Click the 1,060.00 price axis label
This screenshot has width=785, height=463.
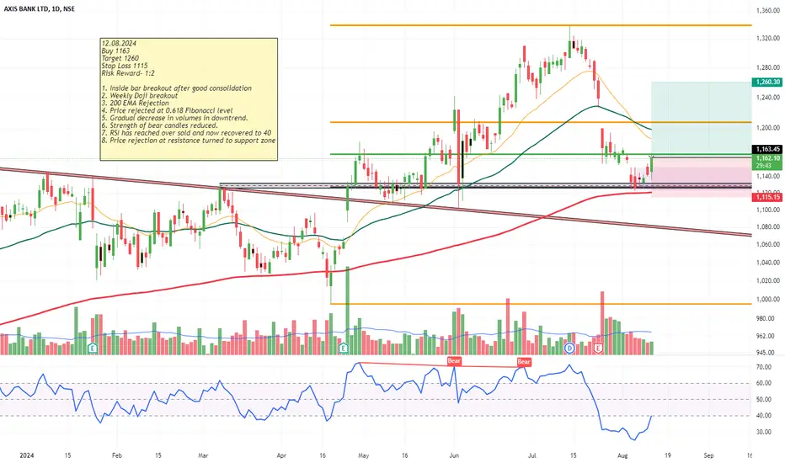767,245
